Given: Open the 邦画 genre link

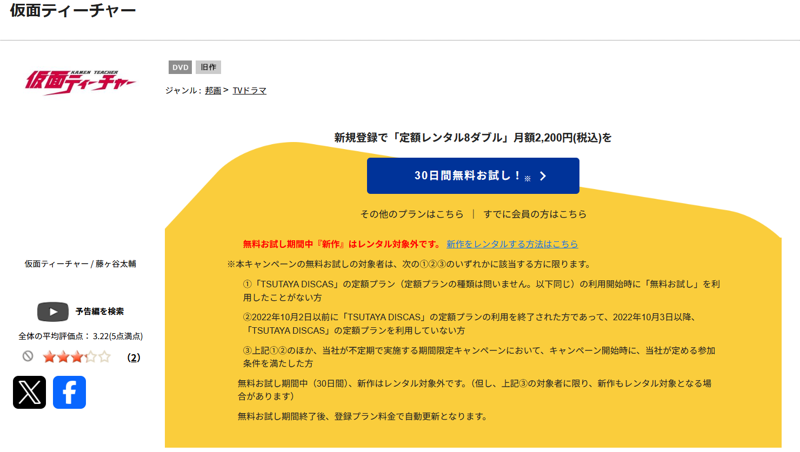Looking at the screenshot, I should tap(213, 91).
